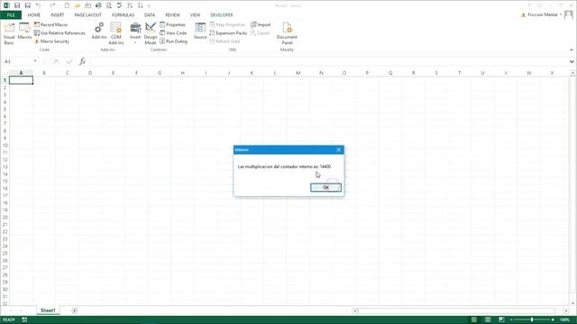
Task: Customize Quick Access Toolbar dropdown
Action: click(149, 6)
